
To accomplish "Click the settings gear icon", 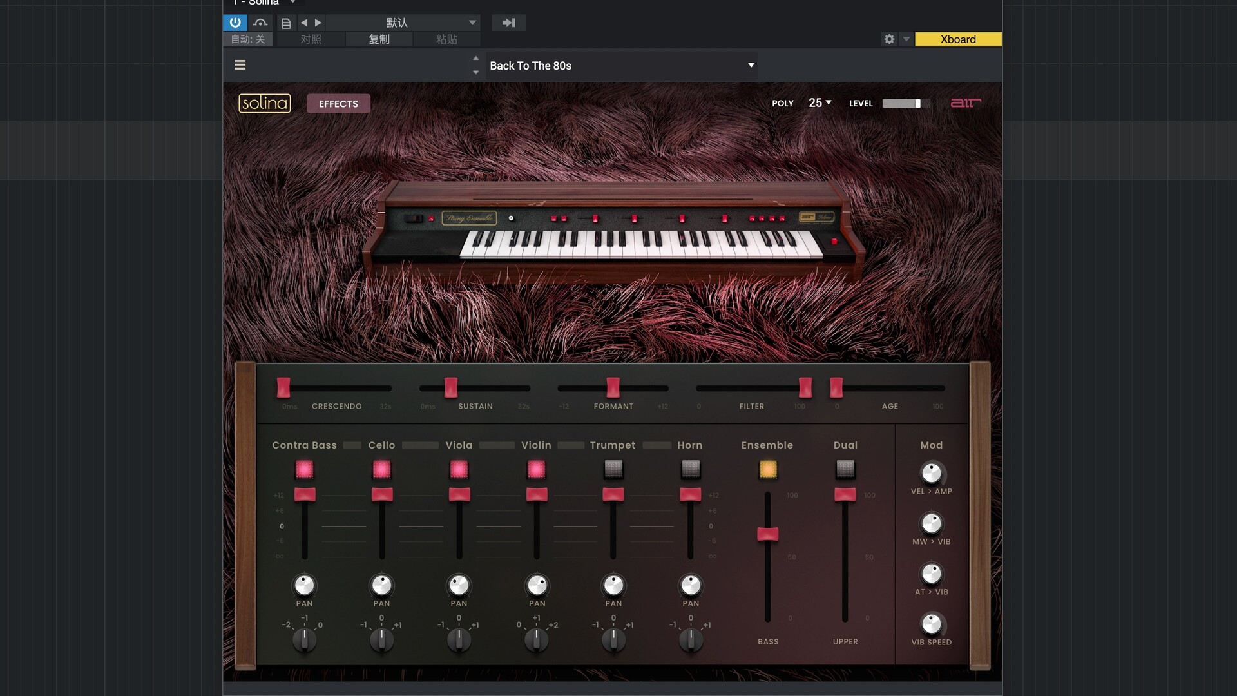I will [x=889, y=39].
